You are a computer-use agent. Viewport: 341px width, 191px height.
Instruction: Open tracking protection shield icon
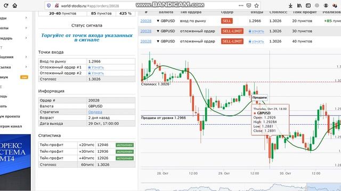(48, 6)
